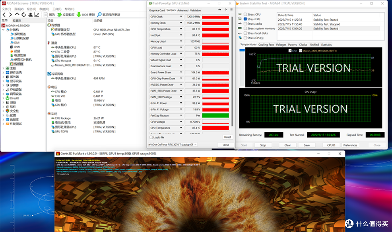
Task: Click the AIDA64 refresh icon
Action: (24, 15)
